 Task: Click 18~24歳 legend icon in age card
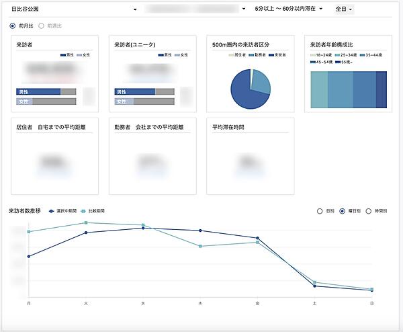(313, 55)
